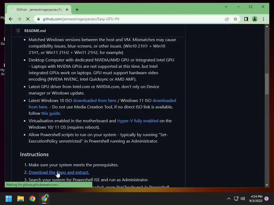Expand the tab search dropdown
Viewport: 274px width, 205px height.
(x=226, y=7)
